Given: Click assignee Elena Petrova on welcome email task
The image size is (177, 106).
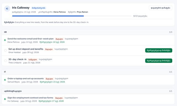Looking at the screenshot, I should click(x=14, y=42).
